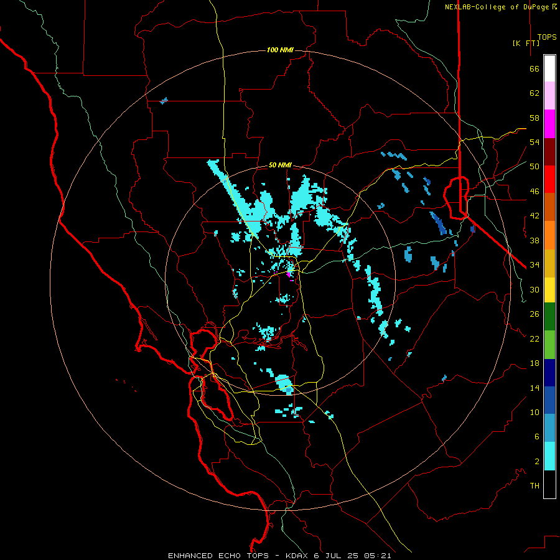
Task: Click the 6 value on the legend
Action: [x=537, y=437]
